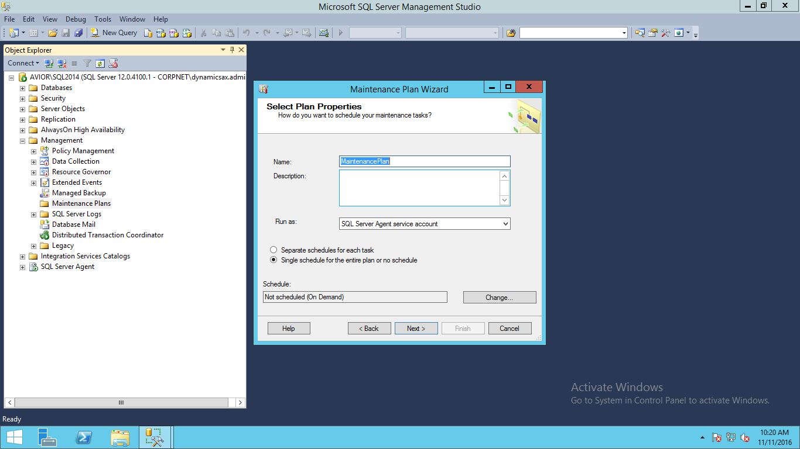Image resolution: width=800 pixels, height=449 pixels.
Task: Click the Disconnect server icon
Action: (61, 63)
